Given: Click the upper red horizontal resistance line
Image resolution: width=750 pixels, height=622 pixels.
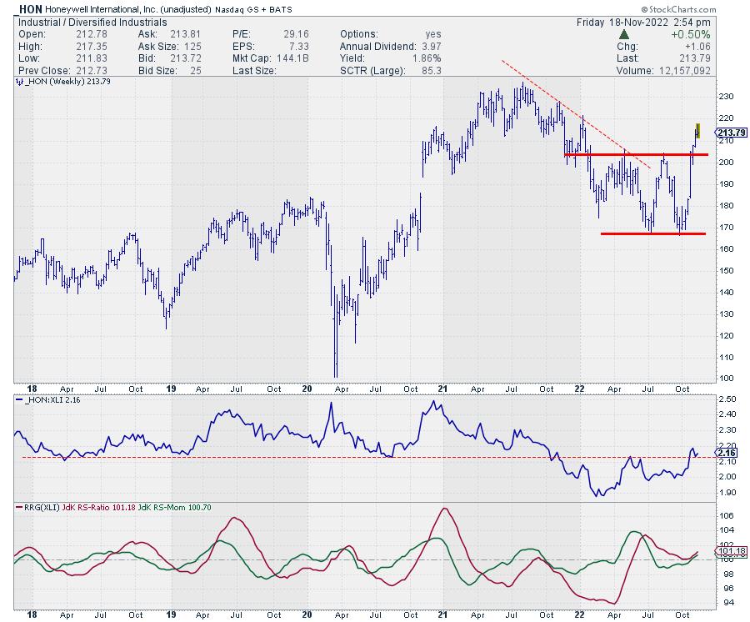Looking at the screenshot, I should pos(635,154).
